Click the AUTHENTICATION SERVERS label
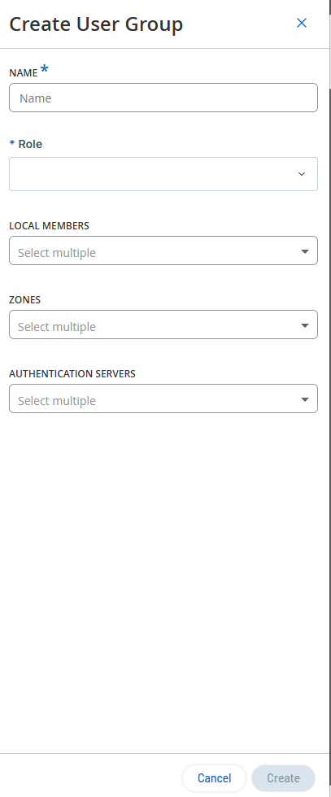This screenshot has width=331, height=797. tap(72, 373)
